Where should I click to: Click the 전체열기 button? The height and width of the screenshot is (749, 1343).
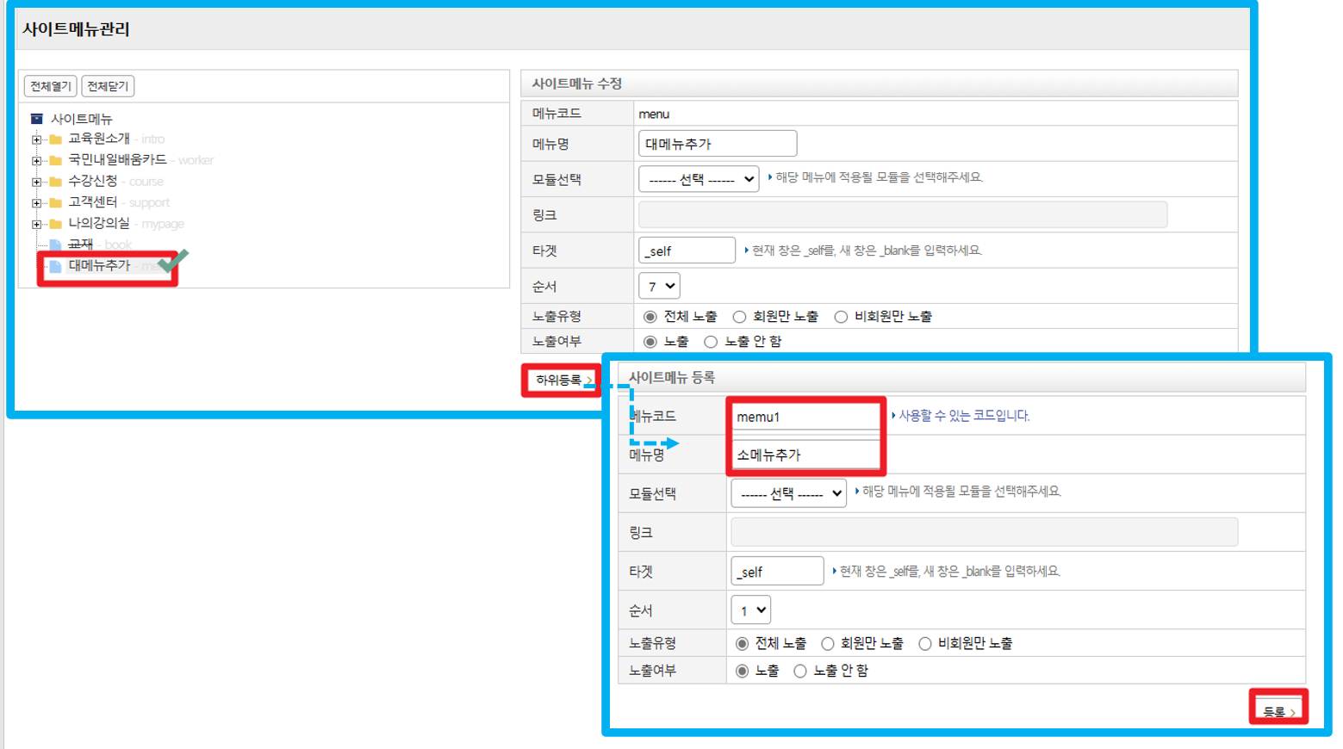click(x=50, y=86)
